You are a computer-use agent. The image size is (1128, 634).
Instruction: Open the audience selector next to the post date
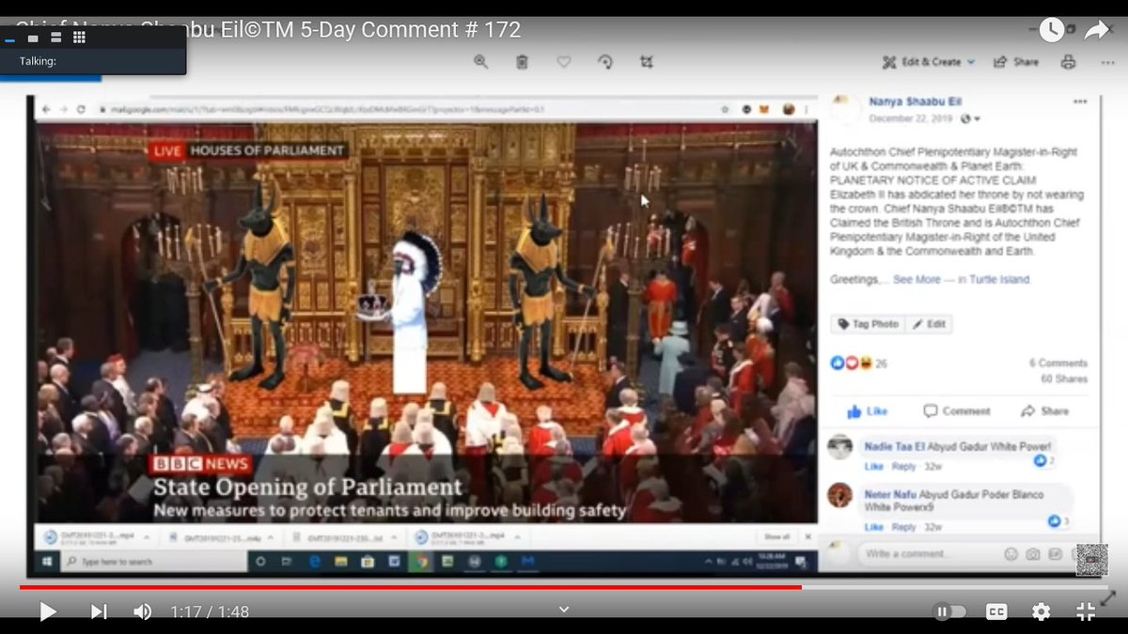pyautogui.click(x=968, y=117)
